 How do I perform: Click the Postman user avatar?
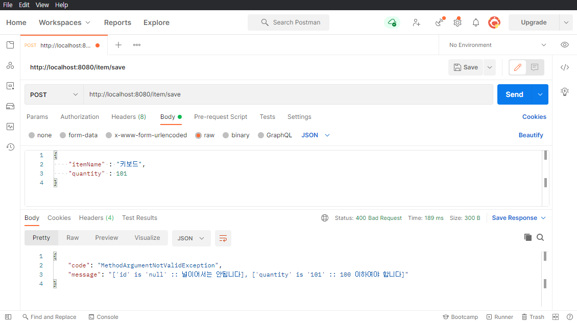point(494,22)
